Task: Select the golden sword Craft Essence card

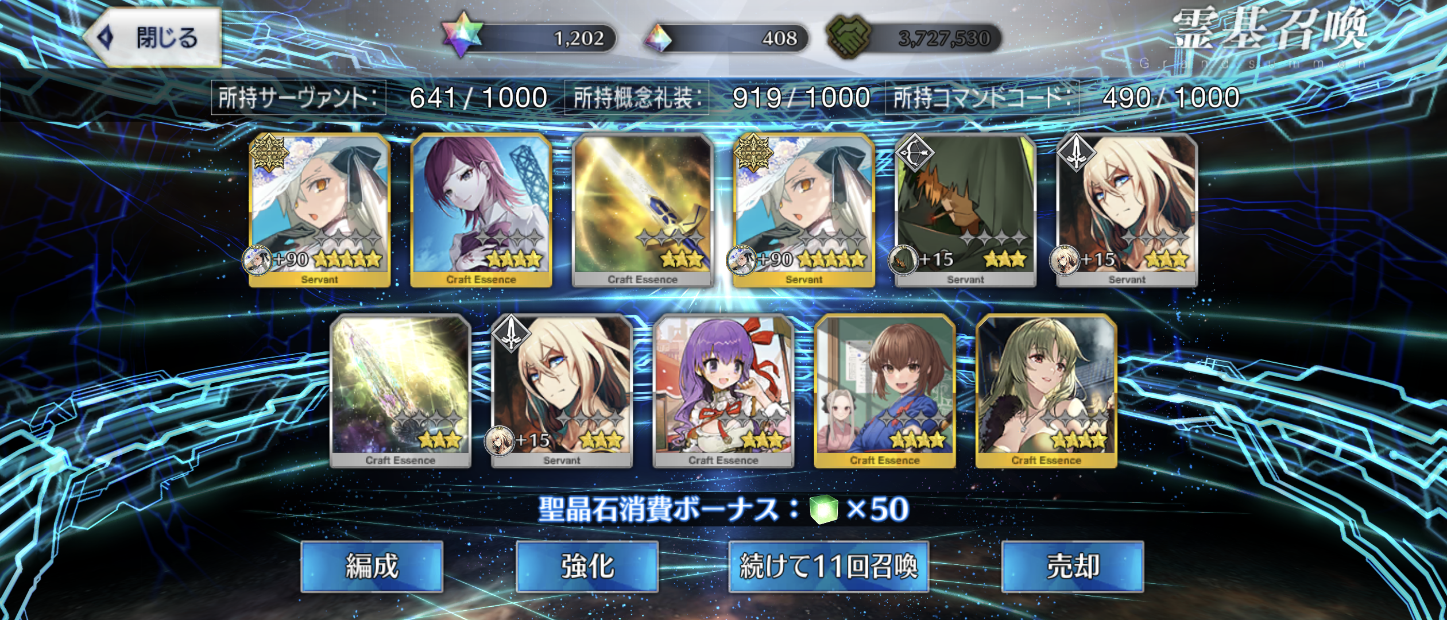Action: point(643,210)
